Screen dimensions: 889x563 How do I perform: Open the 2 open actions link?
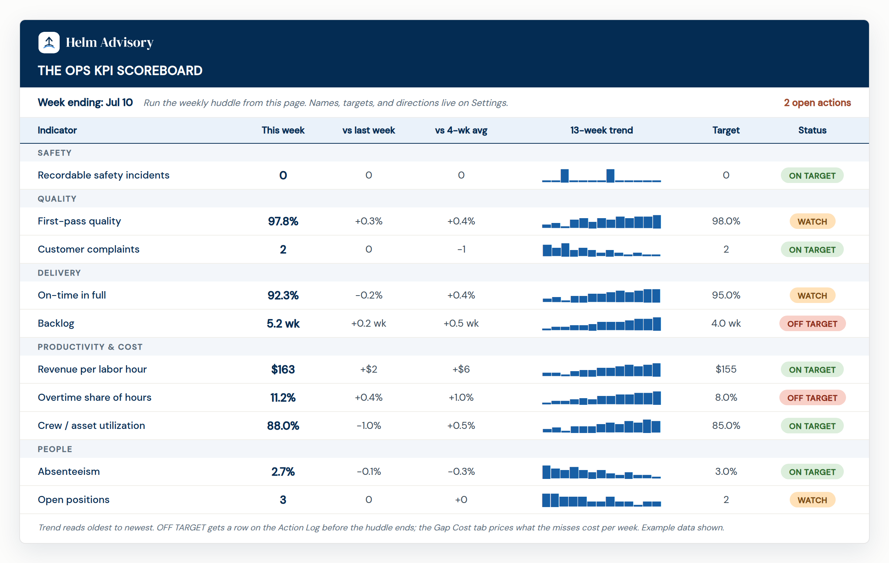point(817,103)
